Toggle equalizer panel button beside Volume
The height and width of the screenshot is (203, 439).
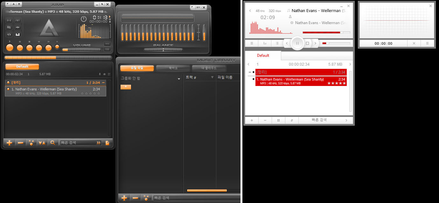107,44
